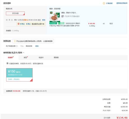Click the electronic invoice help question icon
Image resolution: width=129 pixels, height=119 pixels.
click(17, 46)
